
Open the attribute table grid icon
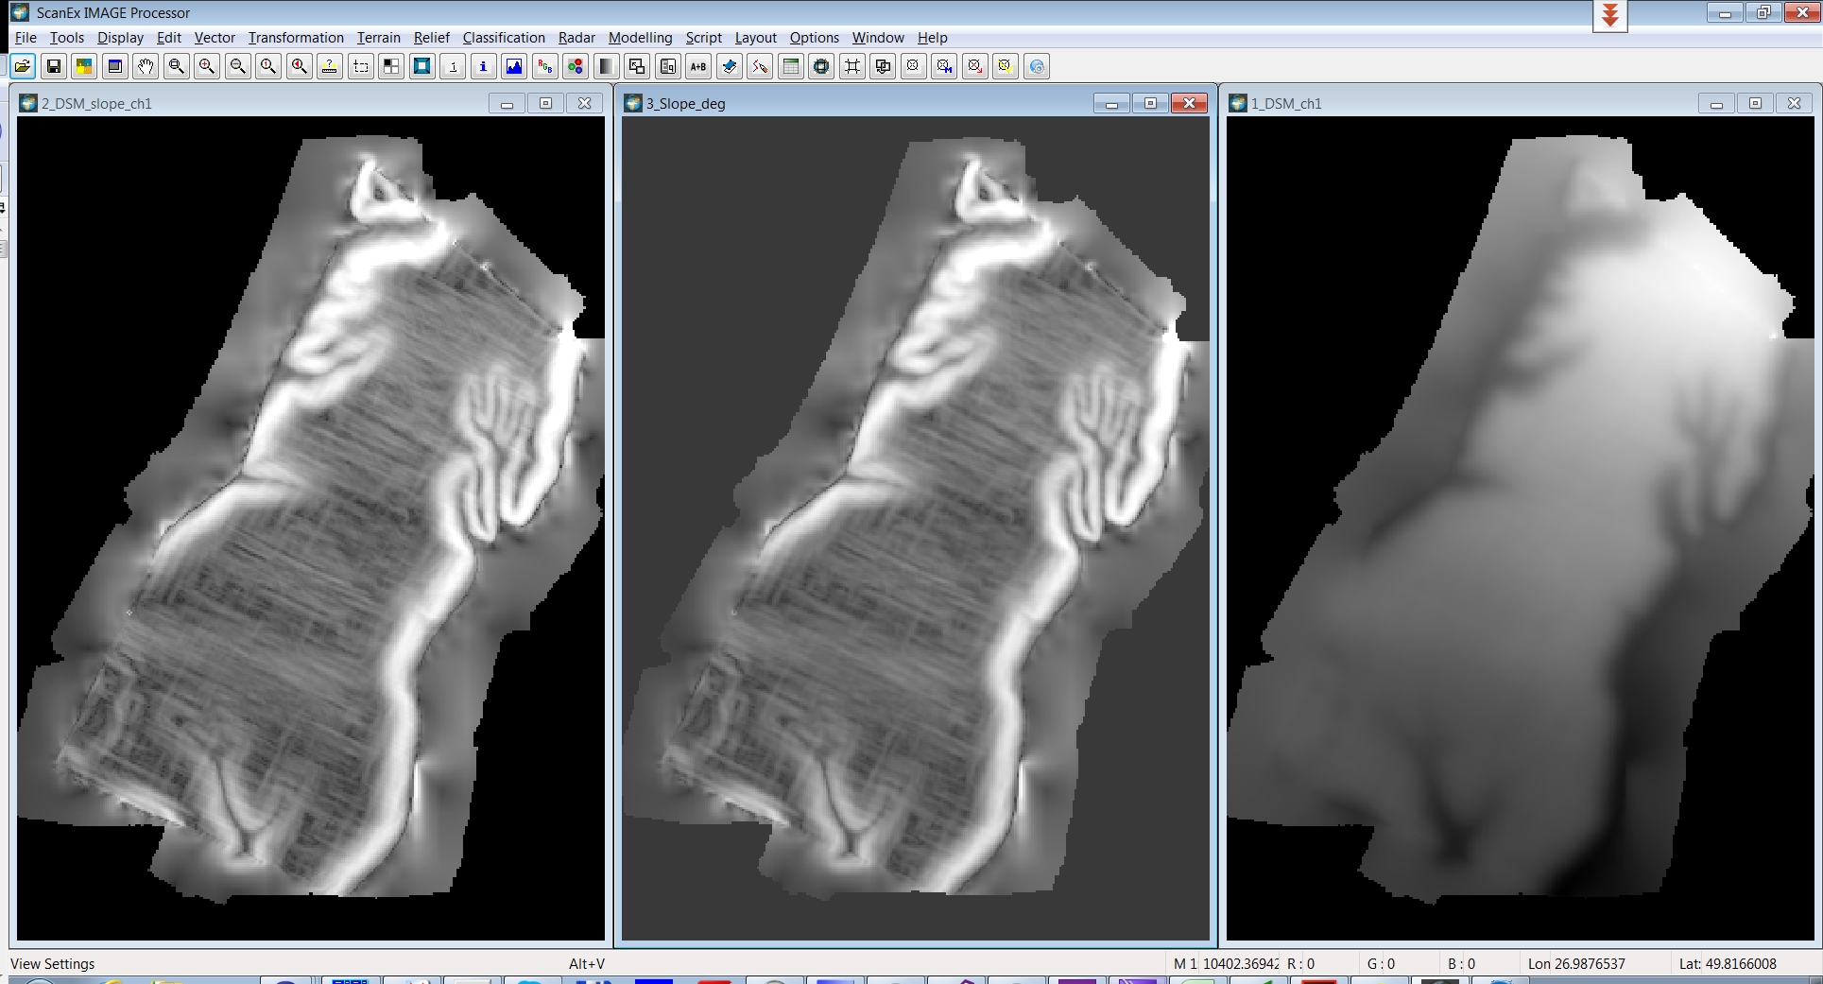pyautogui.click(x=791, y=66)
